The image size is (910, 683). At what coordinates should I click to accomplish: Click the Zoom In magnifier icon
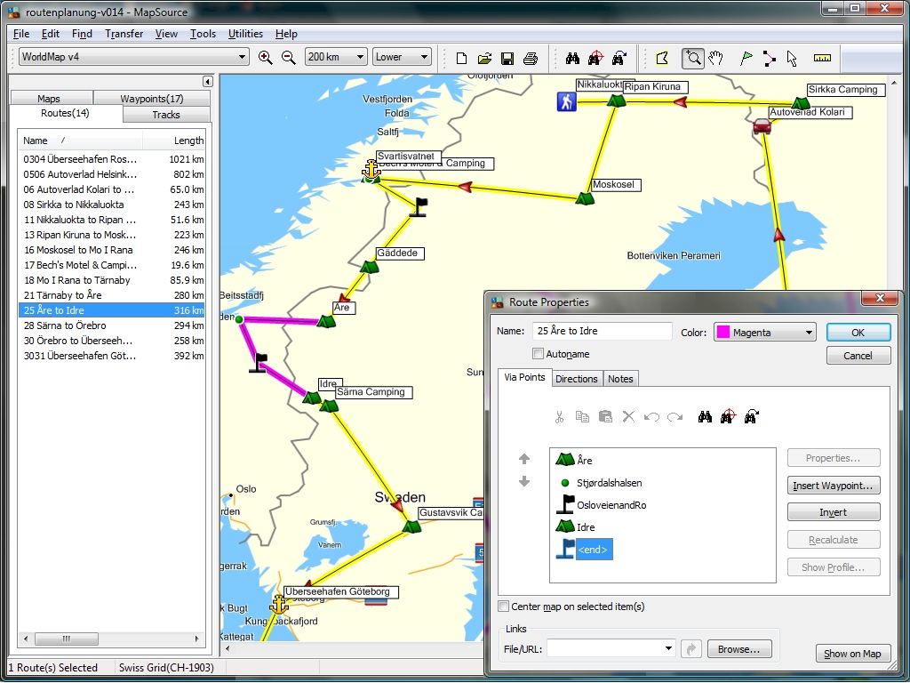[265, 58]
